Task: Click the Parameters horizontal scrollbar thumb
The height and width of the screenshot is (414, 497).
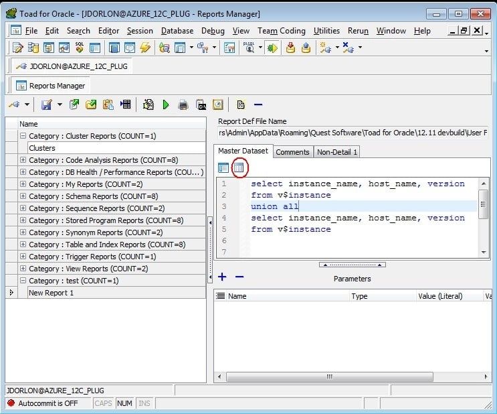Action: coord(330,377)
